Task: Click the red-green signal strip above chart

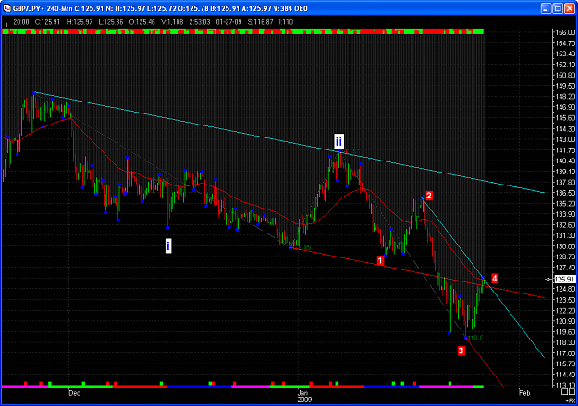Action: pyautogui.click(x=243, y=31)
